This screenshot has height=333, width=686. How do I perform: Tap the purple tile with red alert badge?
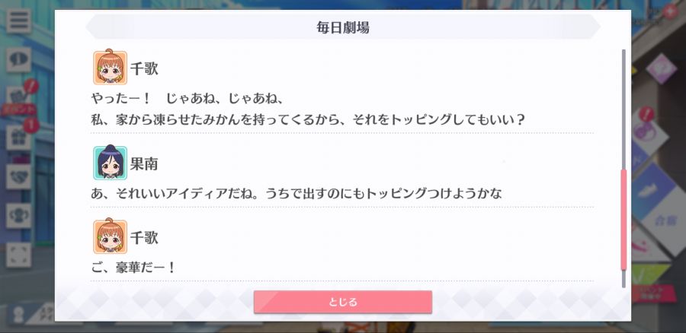tap(649, 131)
